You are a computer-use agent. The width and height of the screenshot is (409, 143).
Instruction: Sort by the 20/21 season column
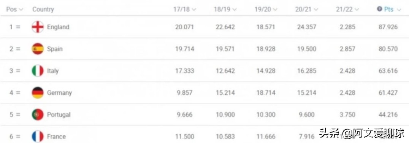pos(306,10)
